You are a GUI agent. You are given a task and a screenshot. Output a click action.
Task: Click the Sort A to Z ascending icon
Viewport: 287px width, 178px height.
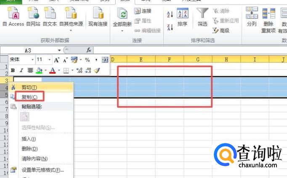(170, 14)
